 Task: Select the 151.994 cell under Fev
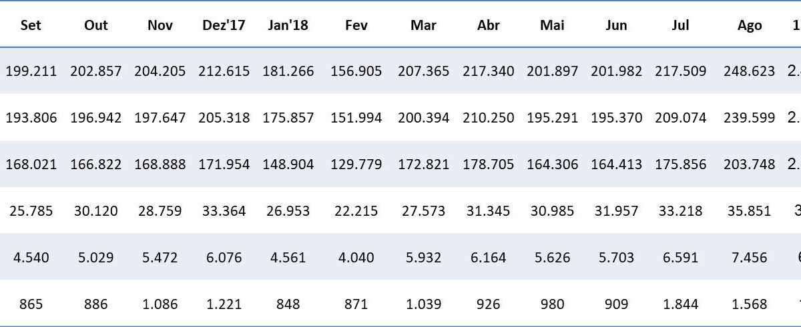pos(356,118)
